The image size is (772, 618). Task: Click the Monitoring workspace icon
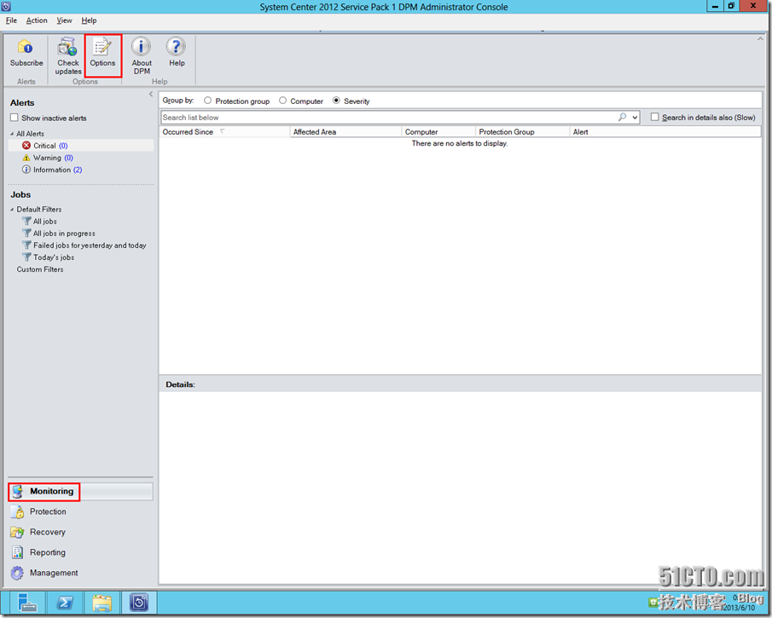pos(17,492)
